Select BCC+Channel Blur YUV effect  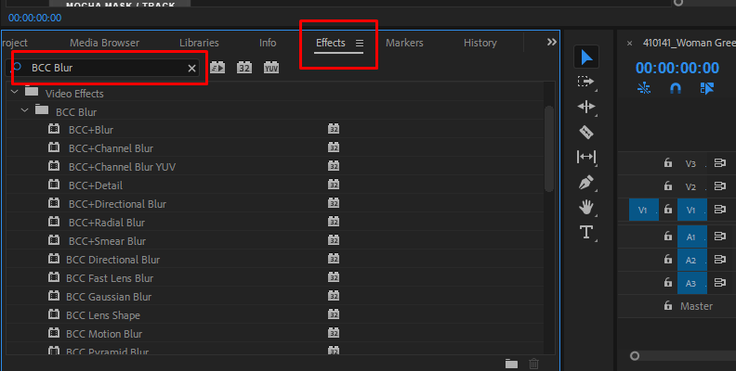pos(122,167)
